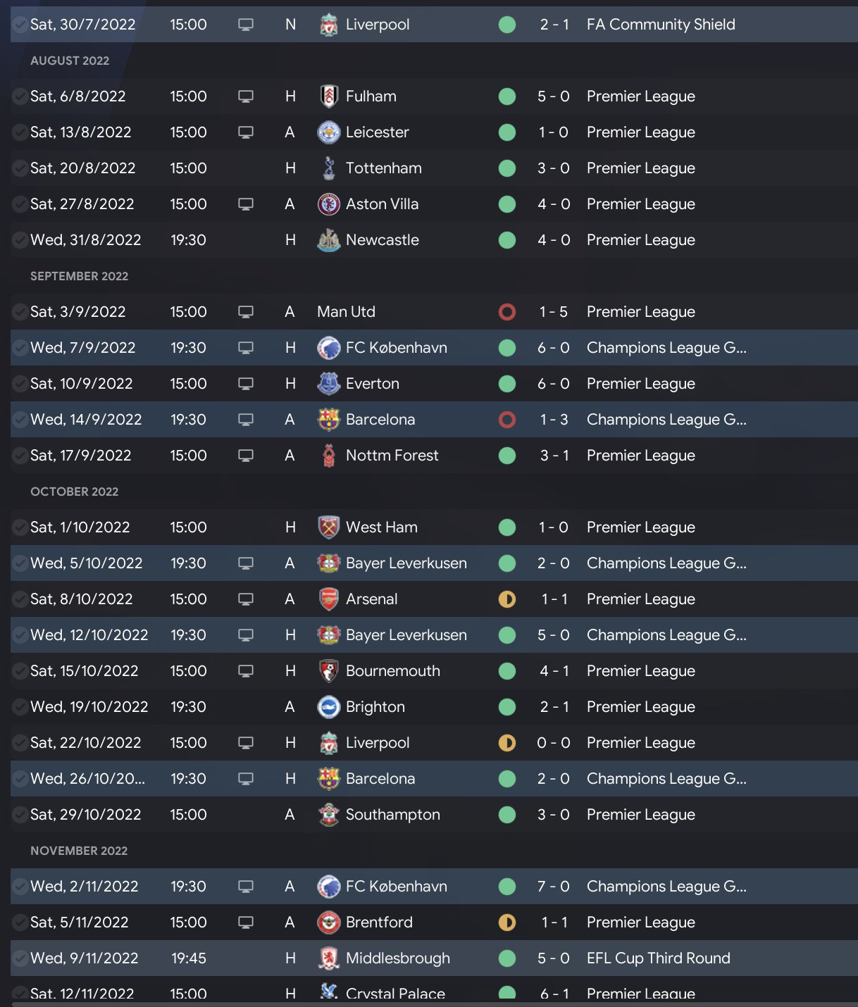This screenshot has height=1007, width=858.
Task: Click the Everton club badge
Action: pos(328,384)
